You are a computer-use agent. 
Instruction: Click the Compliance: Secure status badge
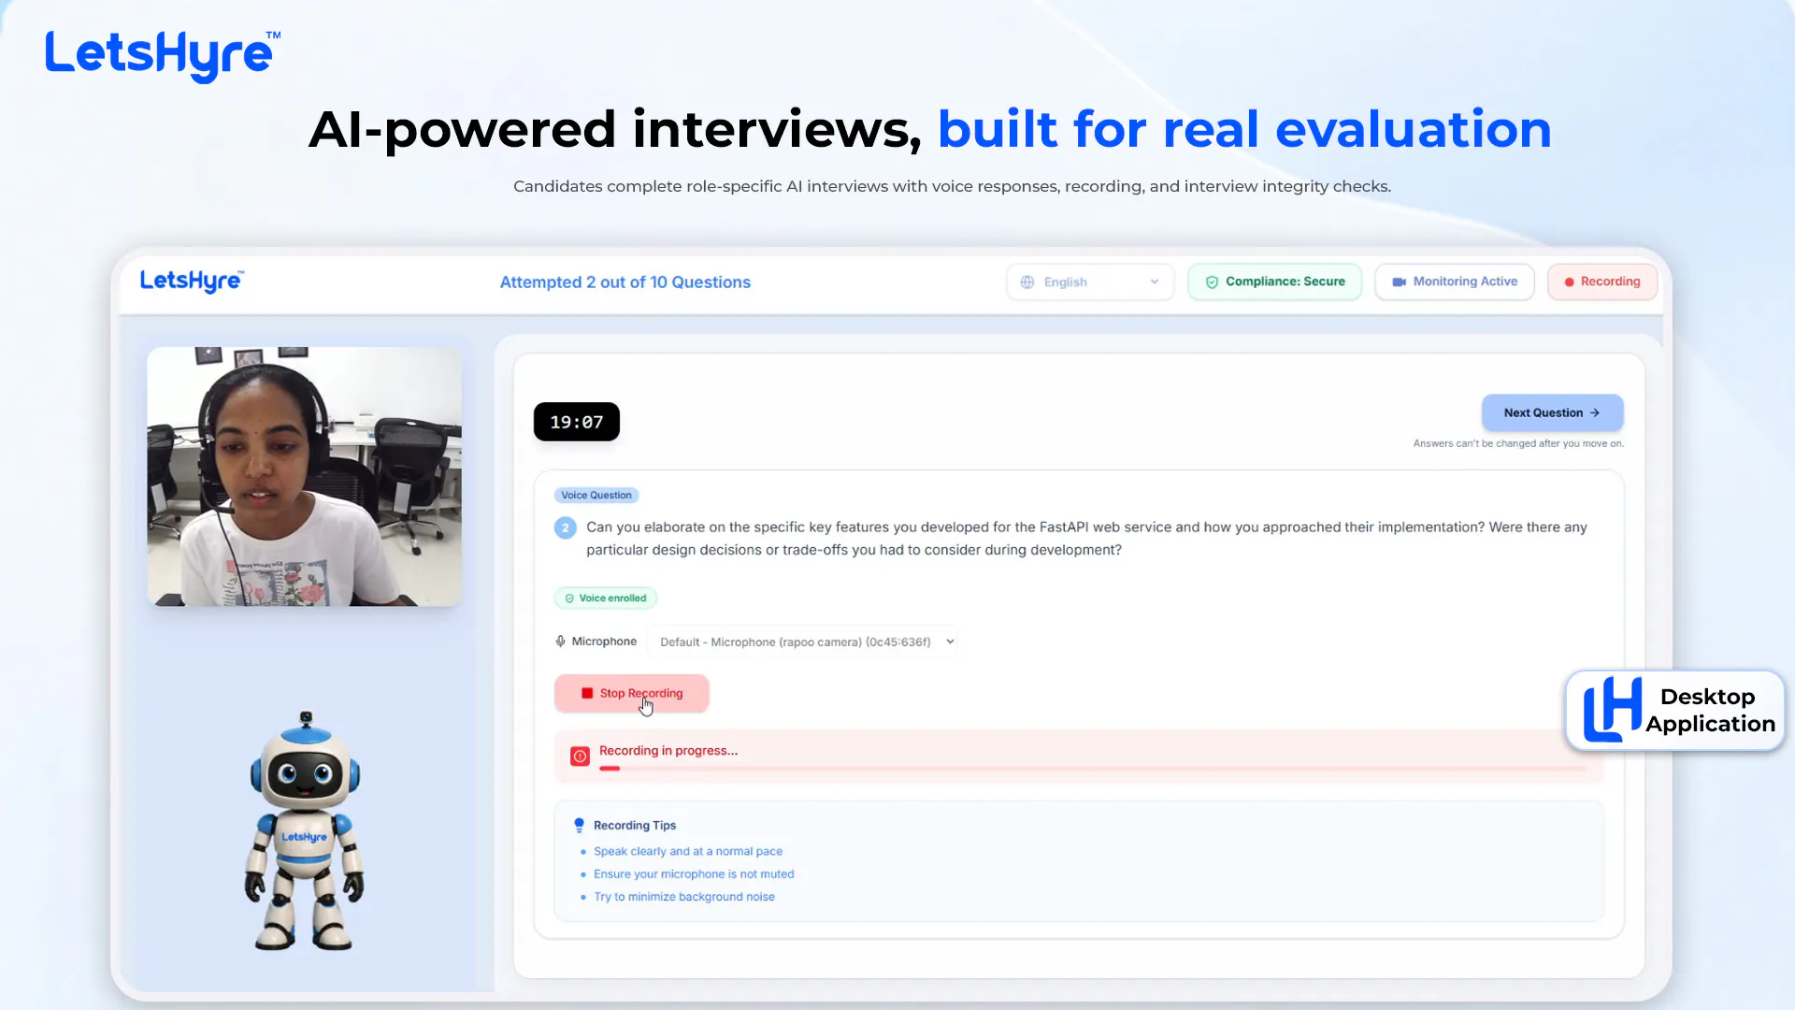point(1275,281)
